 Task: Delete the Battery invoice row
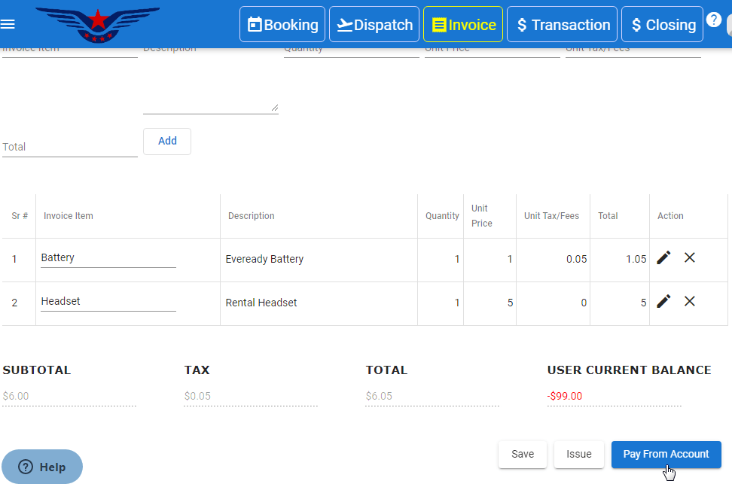coord(690,257)
